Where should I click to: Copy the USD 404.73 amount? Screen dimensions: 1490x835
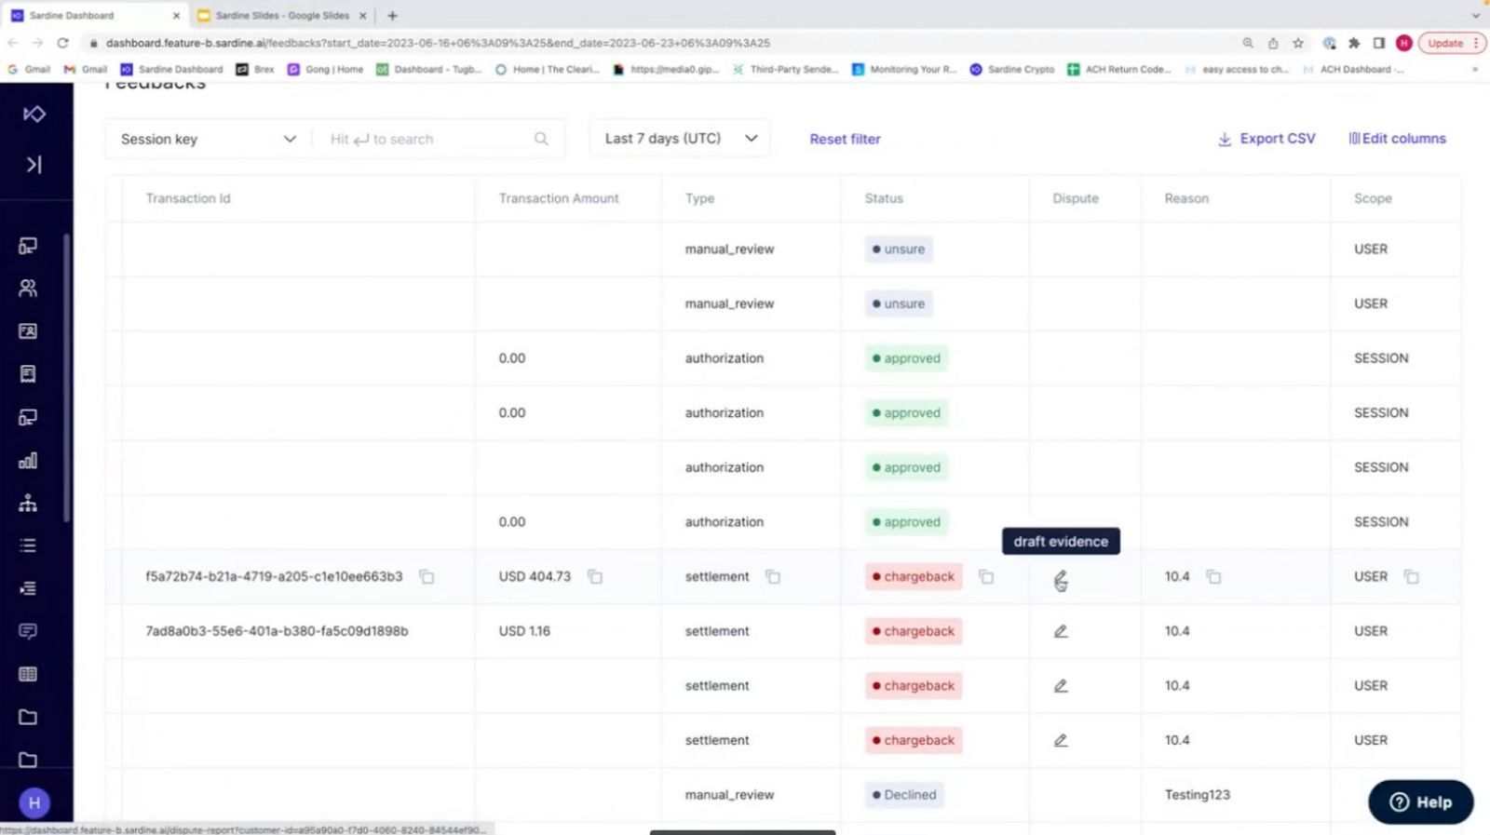coord(595,577)
